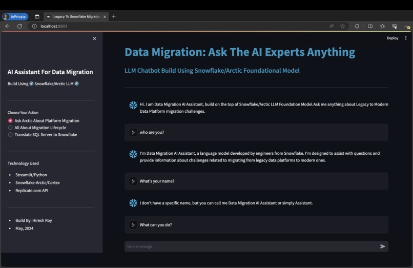Open a new browser tab
413x268 pixels.
[114, 16]
